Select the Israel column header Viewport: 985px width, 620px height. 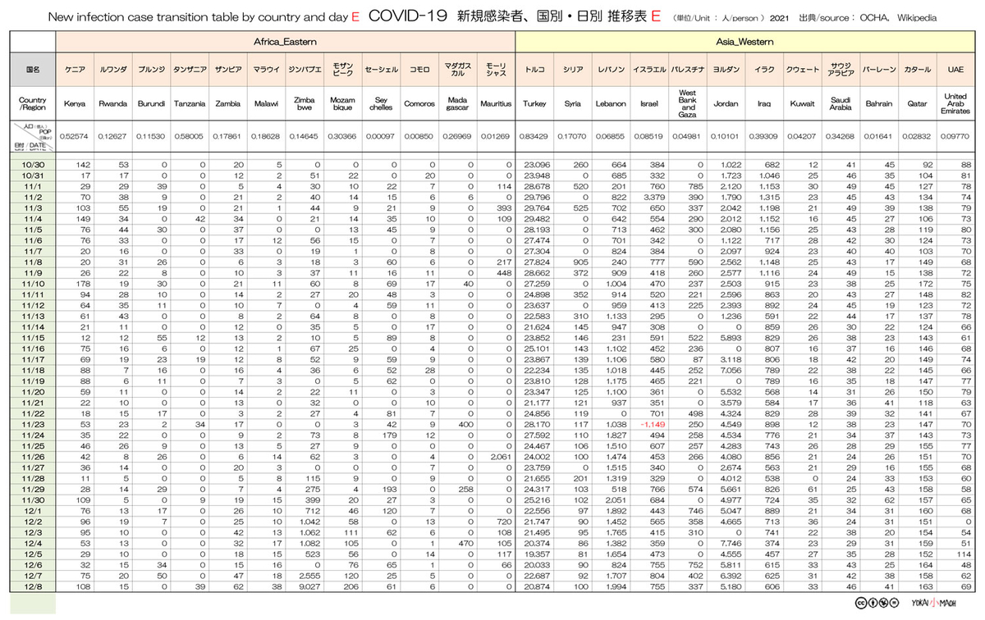(x=649, y=104)
